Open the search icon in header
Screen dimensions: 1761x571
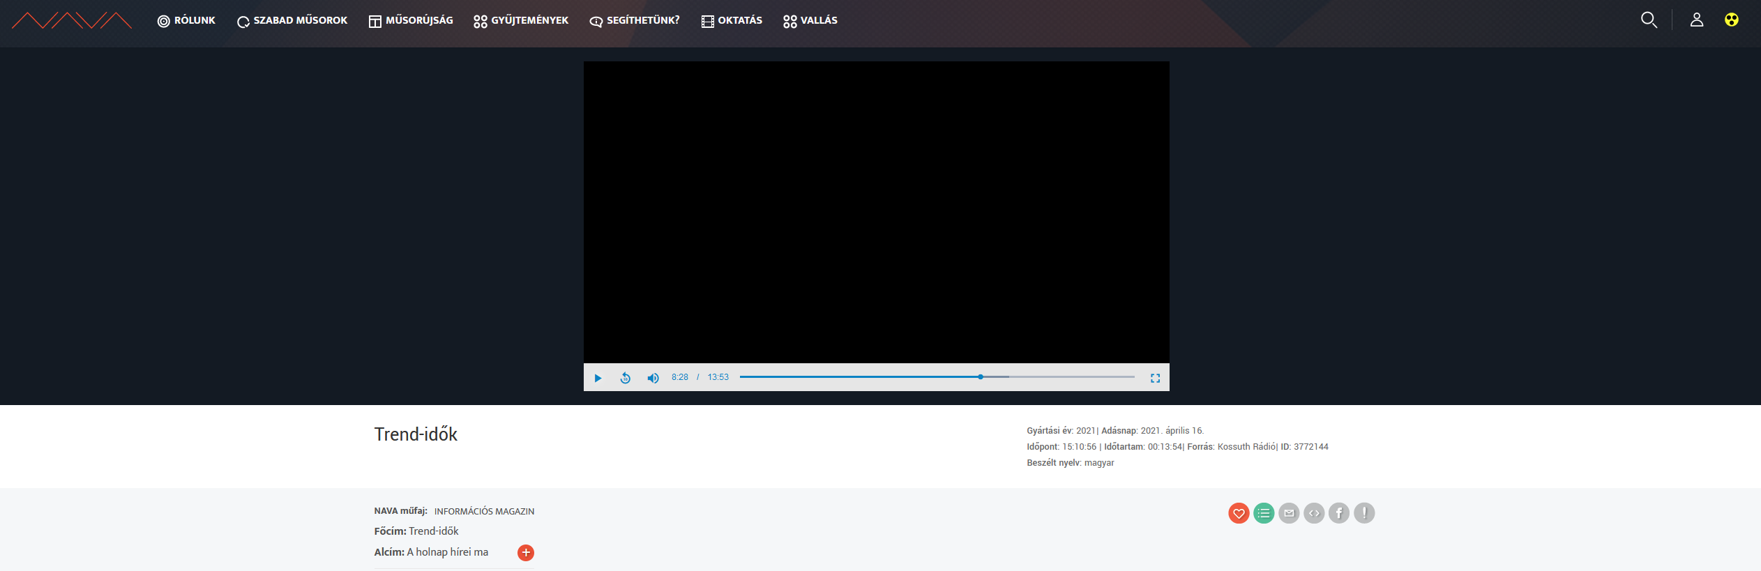[1649, 20]
